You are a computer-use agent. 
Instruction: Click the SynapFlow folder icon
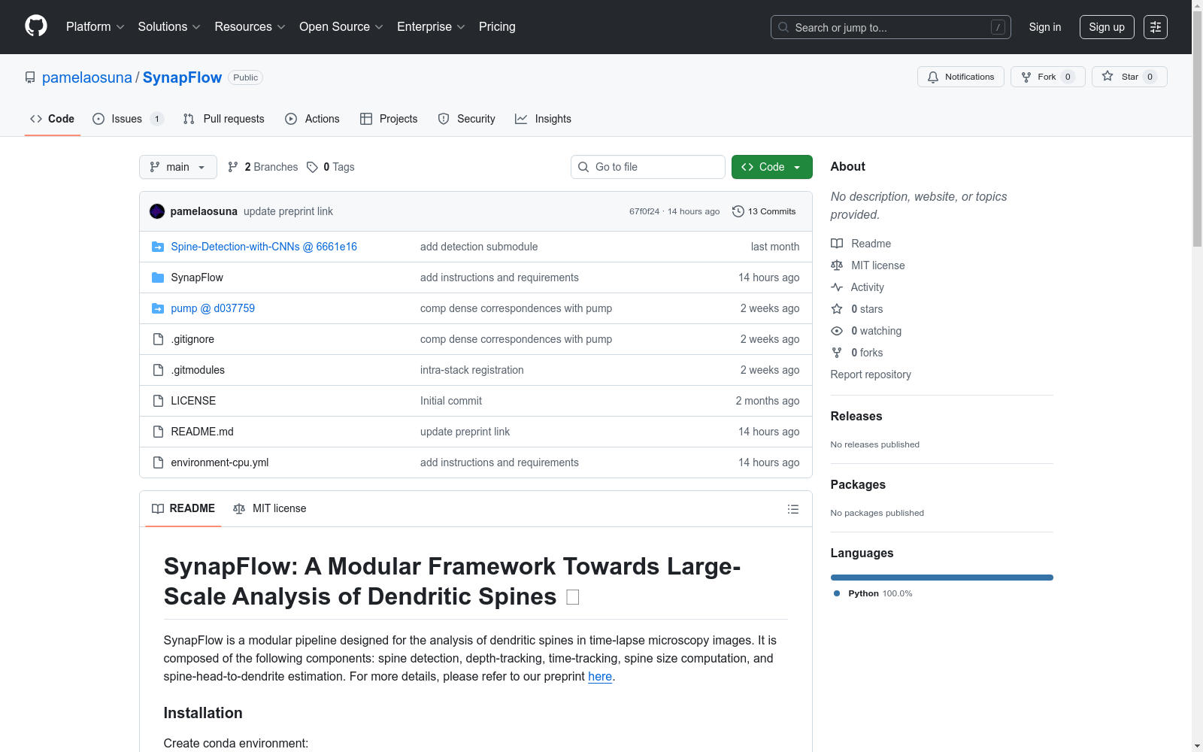tap(158, 277)
